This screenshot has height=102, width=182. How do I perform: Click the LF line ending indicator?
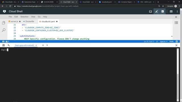(157, 42)
